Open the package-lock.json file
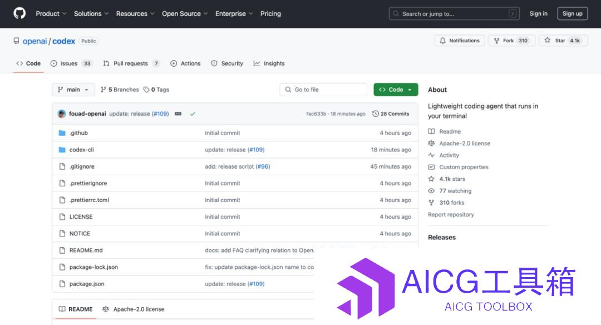The image size is (601, 325). (93, 267)
